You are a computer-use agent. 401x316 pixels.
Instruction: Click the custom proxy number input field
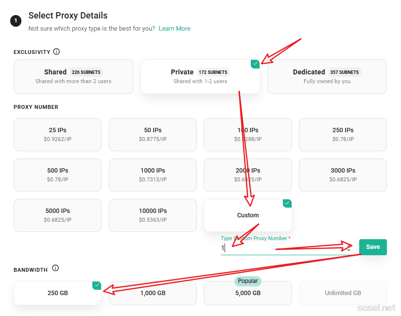click(282, 248)
